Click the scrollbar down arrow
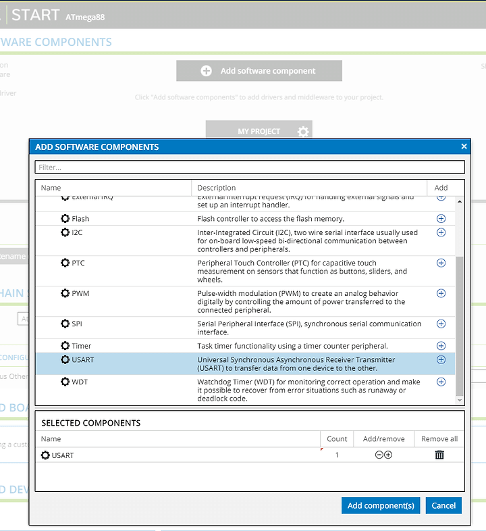Viewport: 486px width, 531px height. point(459,401)
